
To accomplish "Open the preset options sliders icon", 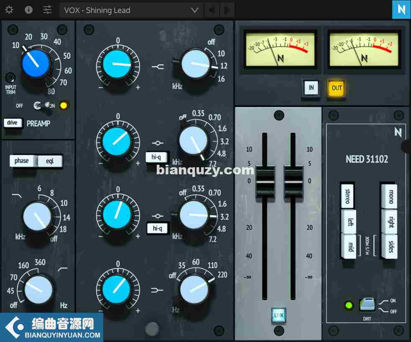I will pos(47,10).
